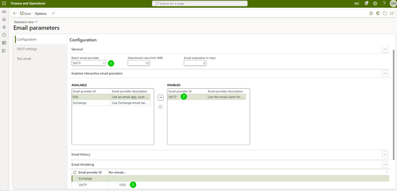Click Attachment size limit field
Viewport: 397px width, 191px height.
[x=139, y=63]
